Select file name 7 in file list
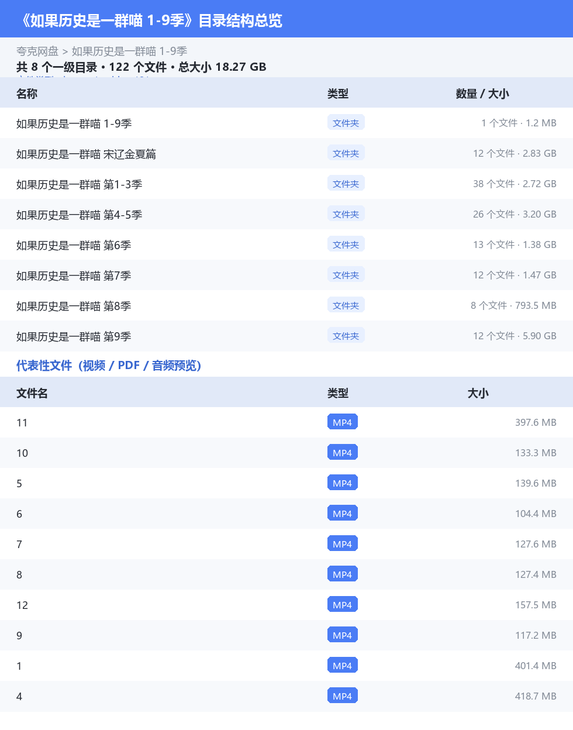Screen dimensions: 573x730 pyautogui.click(x=19, y=545)
